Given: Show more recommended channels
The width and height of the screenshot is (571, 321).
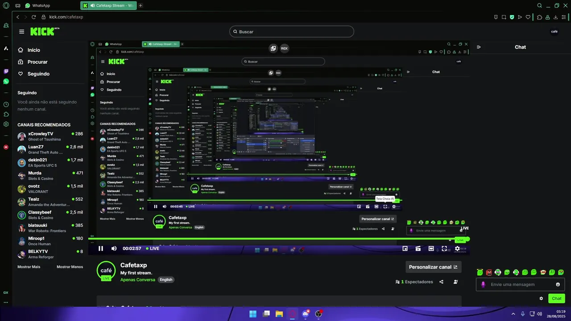Looking at the screenshot, I should click(x=29, y=267).
